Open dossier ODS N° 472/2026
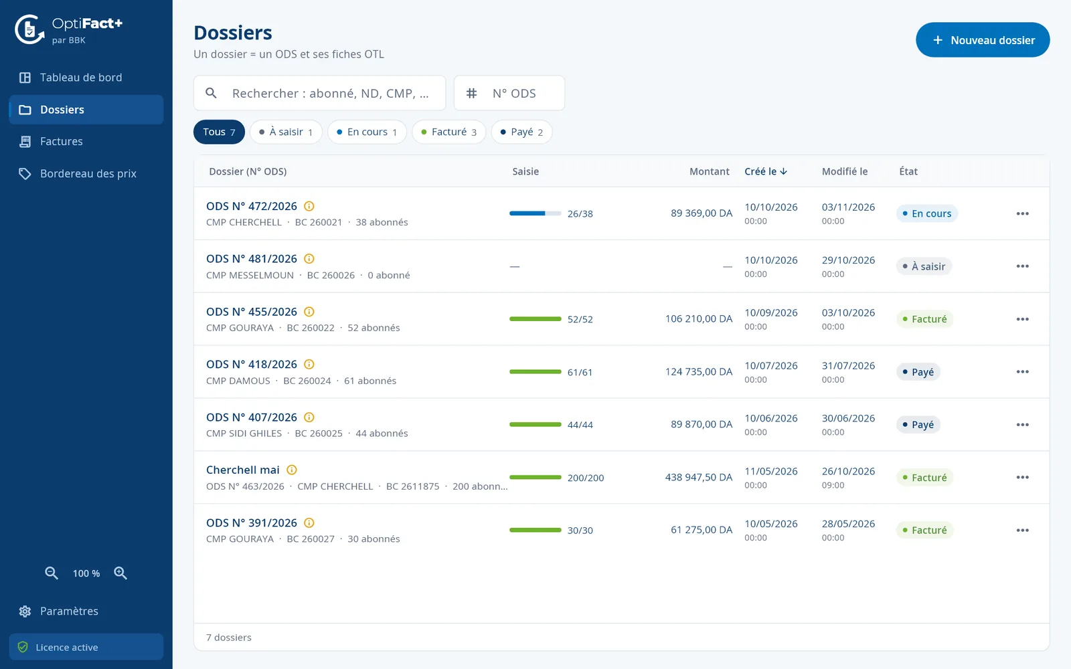1071x669 pixels. [x=252, y=206]
